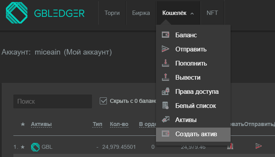275x157 pixels.
Task: Click the GBLedger diamond logo icon
Action: click(x=16, y=13)
